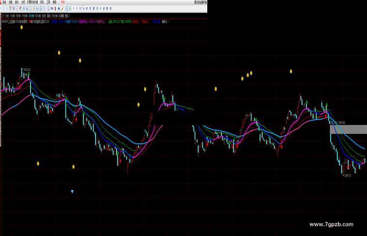This screenshot has width=367, height=236.
Task: Open the 资讯 menu
Action: [x=42, y=2]
